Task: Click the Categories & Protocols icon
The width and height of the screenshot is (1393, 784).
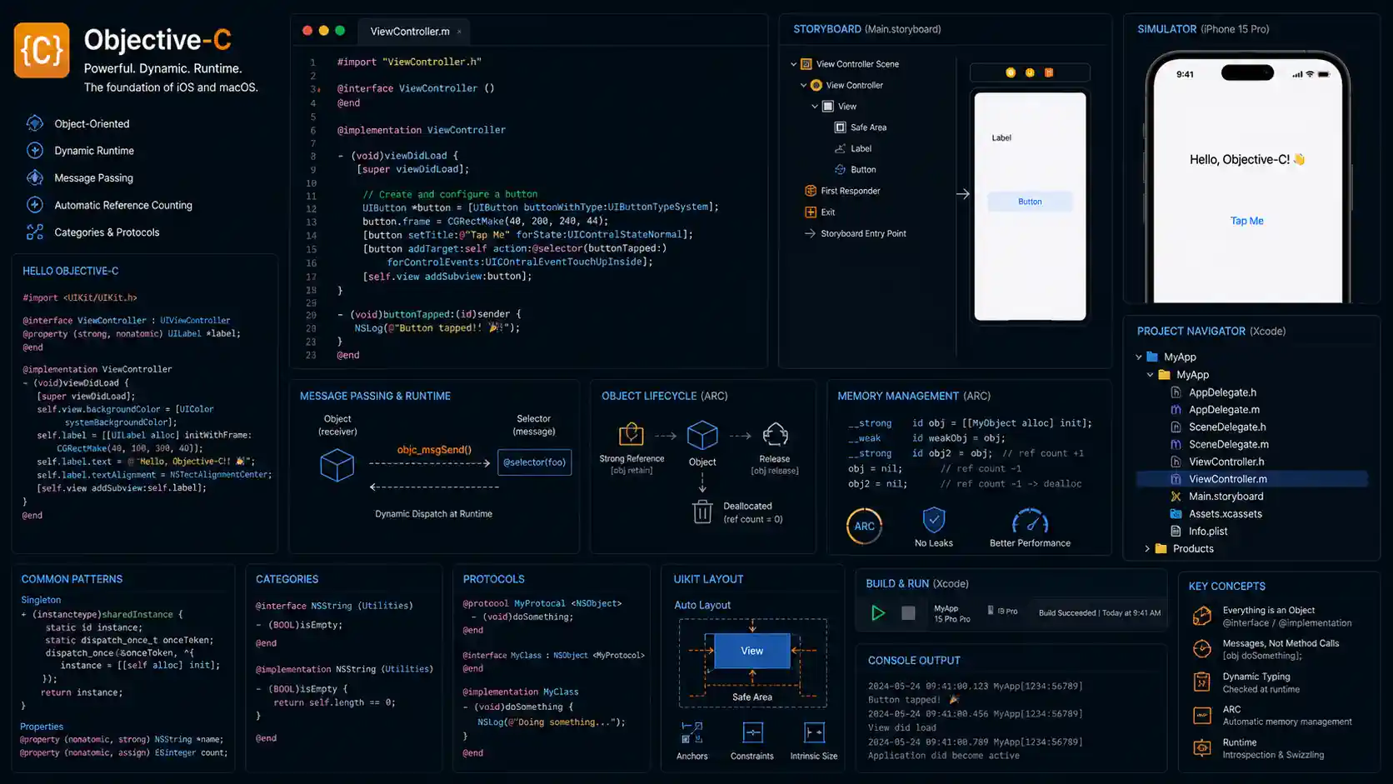Action: [35, 232]
